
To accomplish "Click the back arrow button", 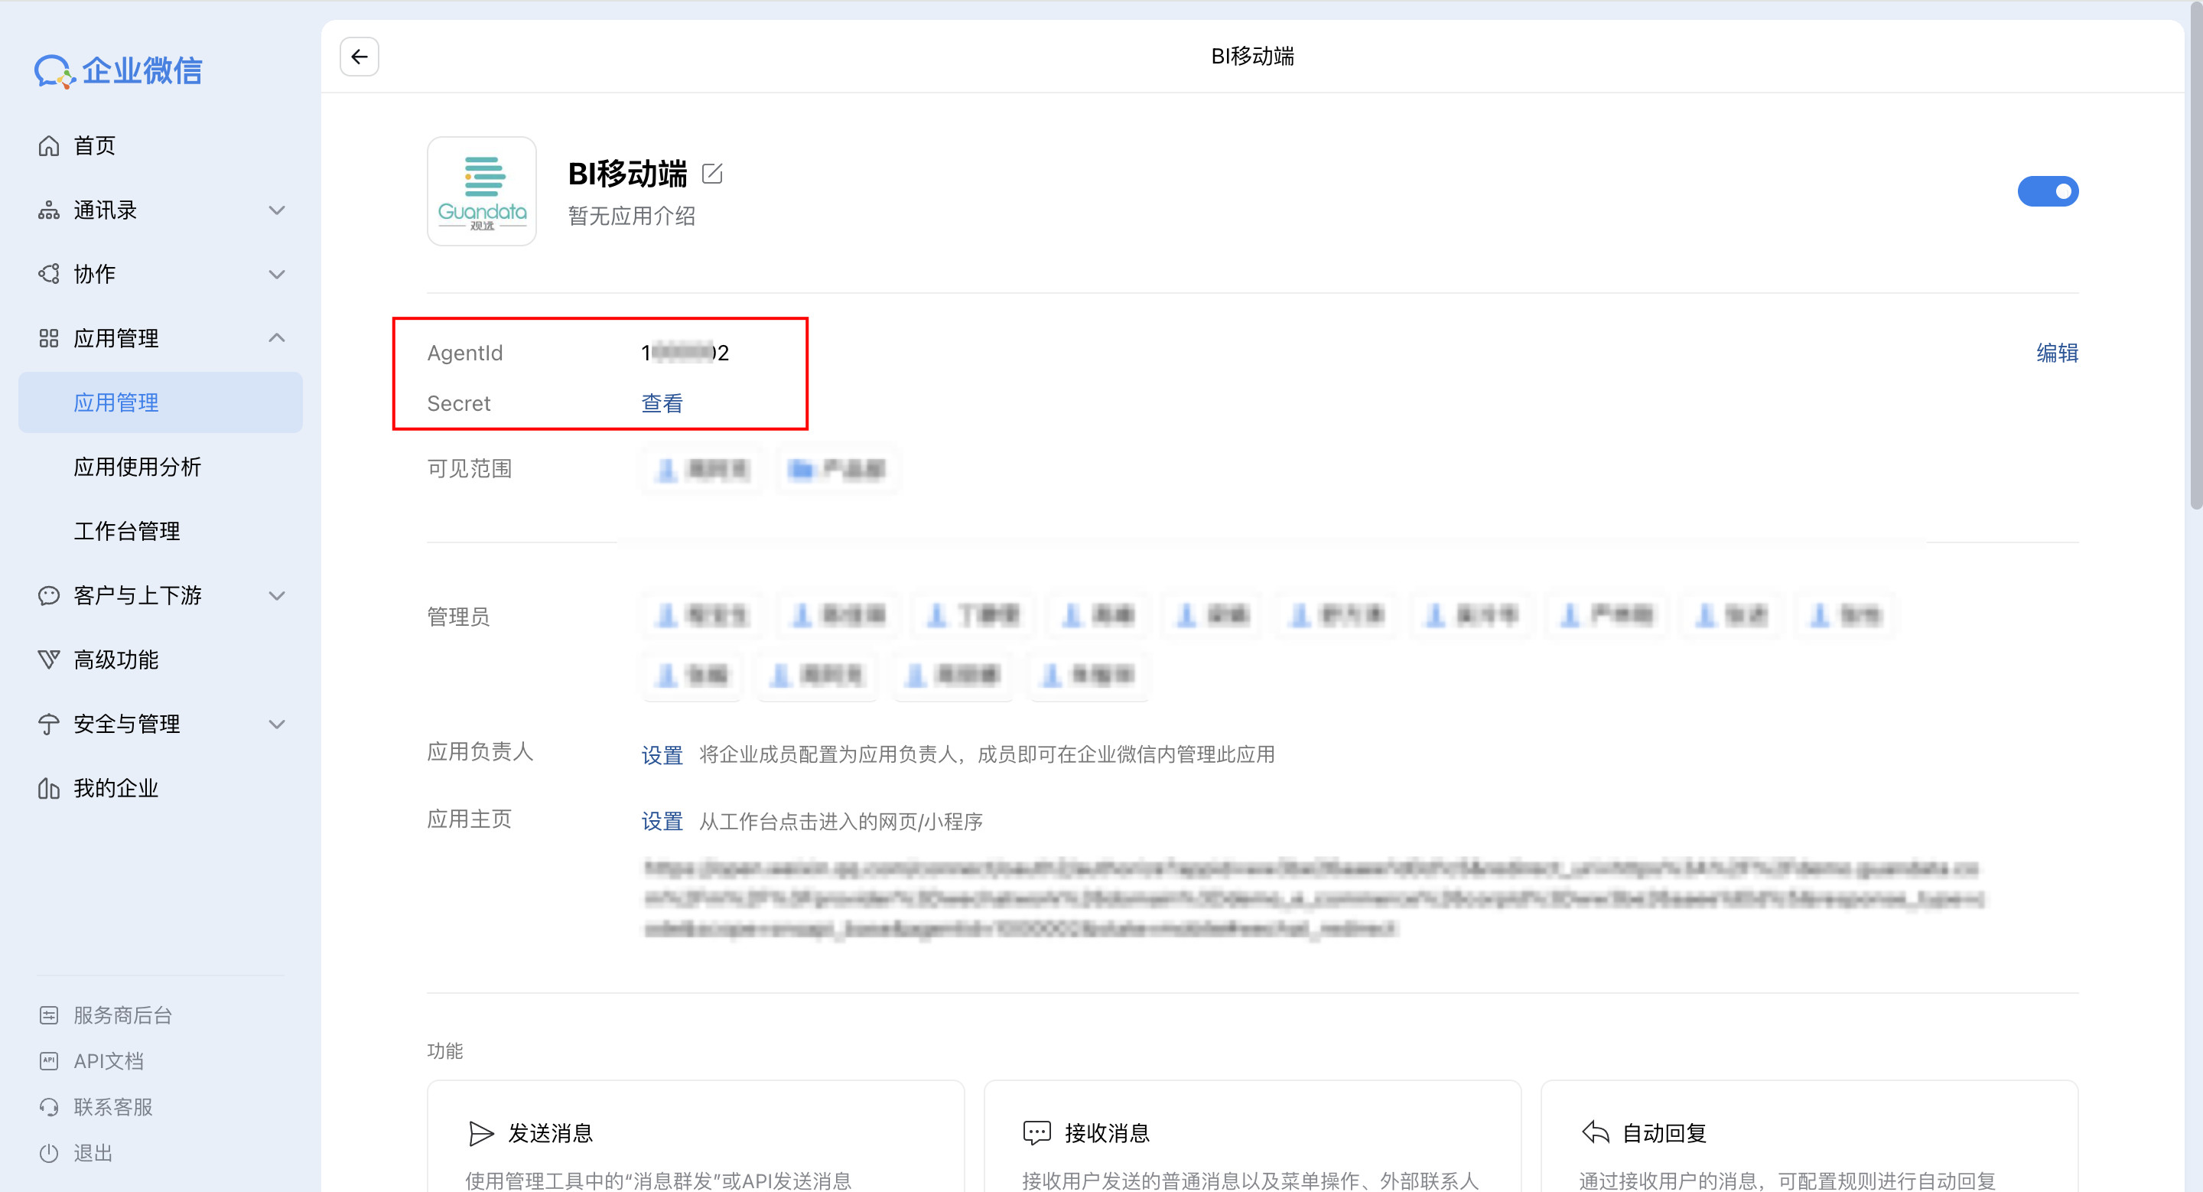I will tap(360, 57).
